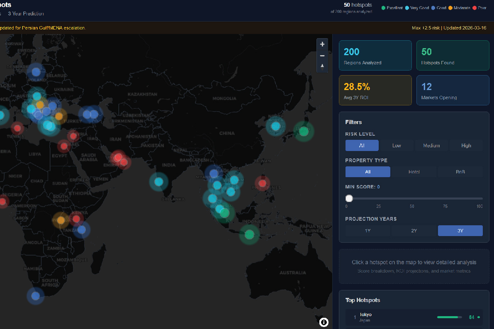Choose Medium risk level filter
494x329 pixels.
pyautogui.click(x=431, y=146)
